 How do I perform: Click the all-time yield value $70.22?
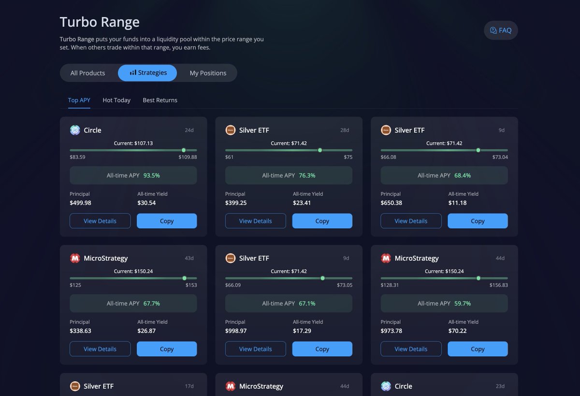tap(457, 331)
